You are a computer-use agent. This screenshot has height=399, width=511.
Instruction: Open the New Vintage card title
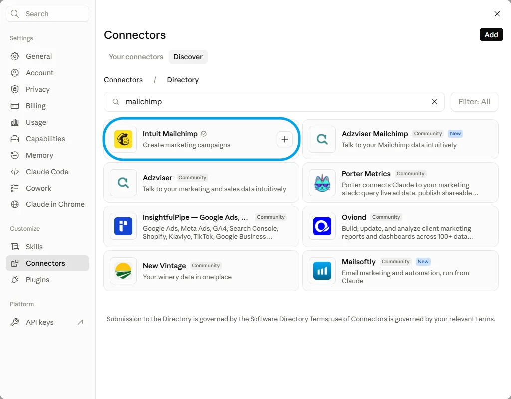pos(164,266)
